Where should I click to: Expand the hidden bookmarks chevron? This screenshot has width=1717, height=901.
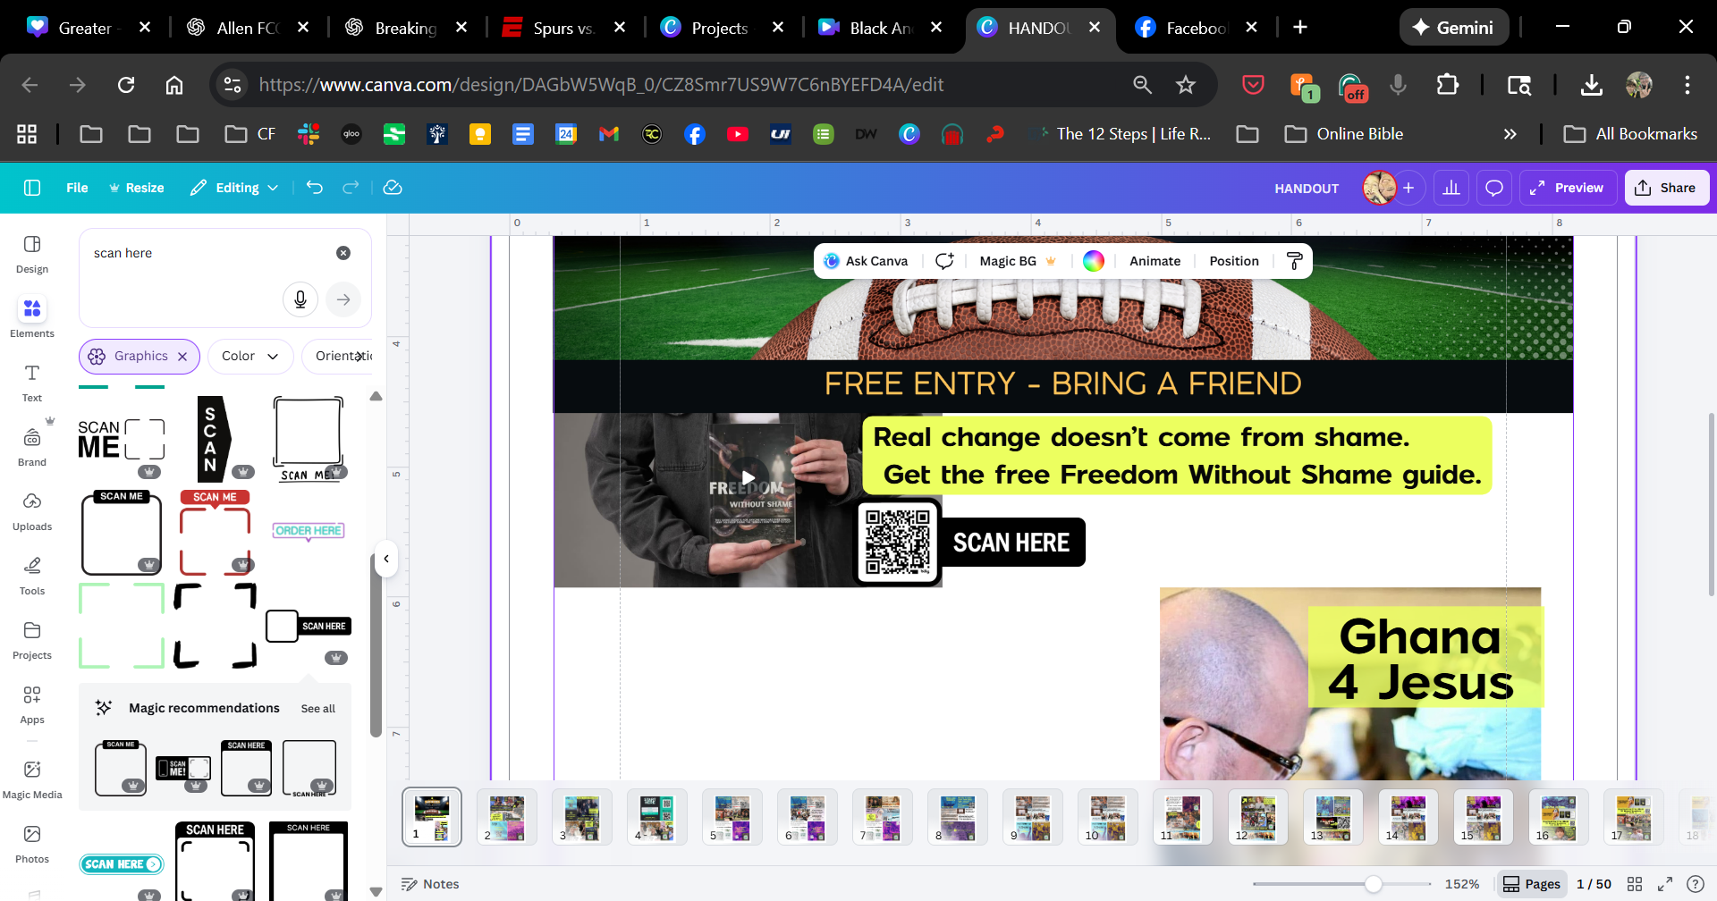pos(1510,134)
